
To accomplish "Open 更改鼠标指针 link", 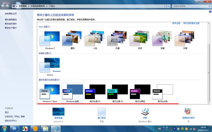I will 11,24.
